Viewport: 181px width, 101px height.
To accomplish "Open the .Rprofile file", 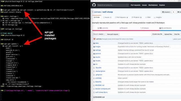I will coord(98,68).
